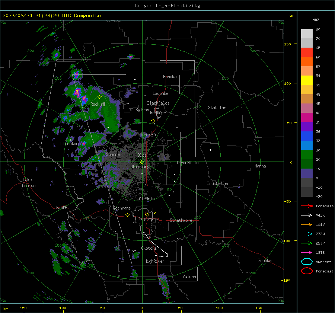The height and width of the screenshot is (313, 335).
Task: Click the Sylvan label
Action: (142, 110)
